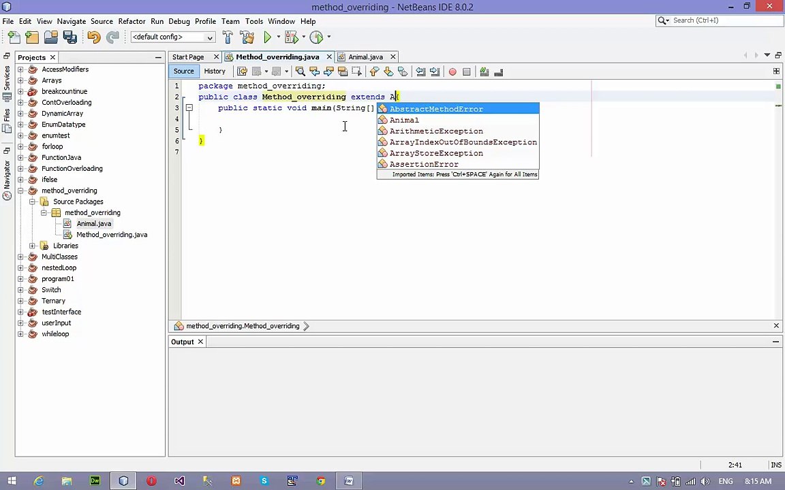Expand the FunctionOverloading project node
785x490 pixels.
point(20,169)
